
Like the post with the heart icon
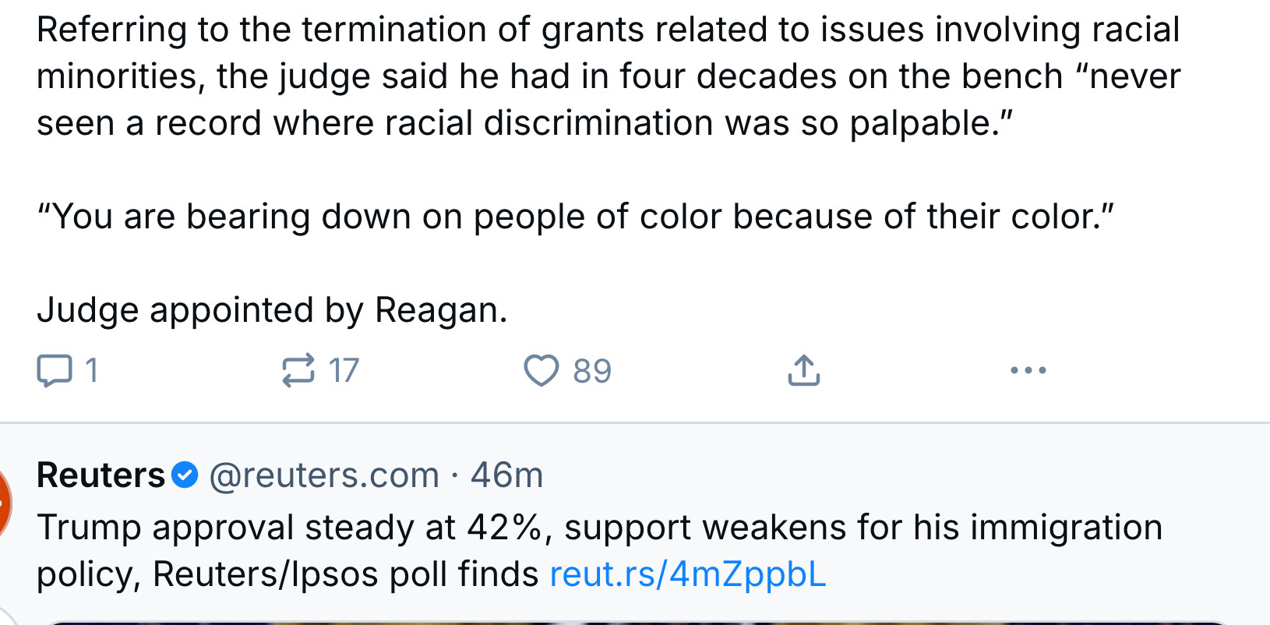tap(541, 371)
